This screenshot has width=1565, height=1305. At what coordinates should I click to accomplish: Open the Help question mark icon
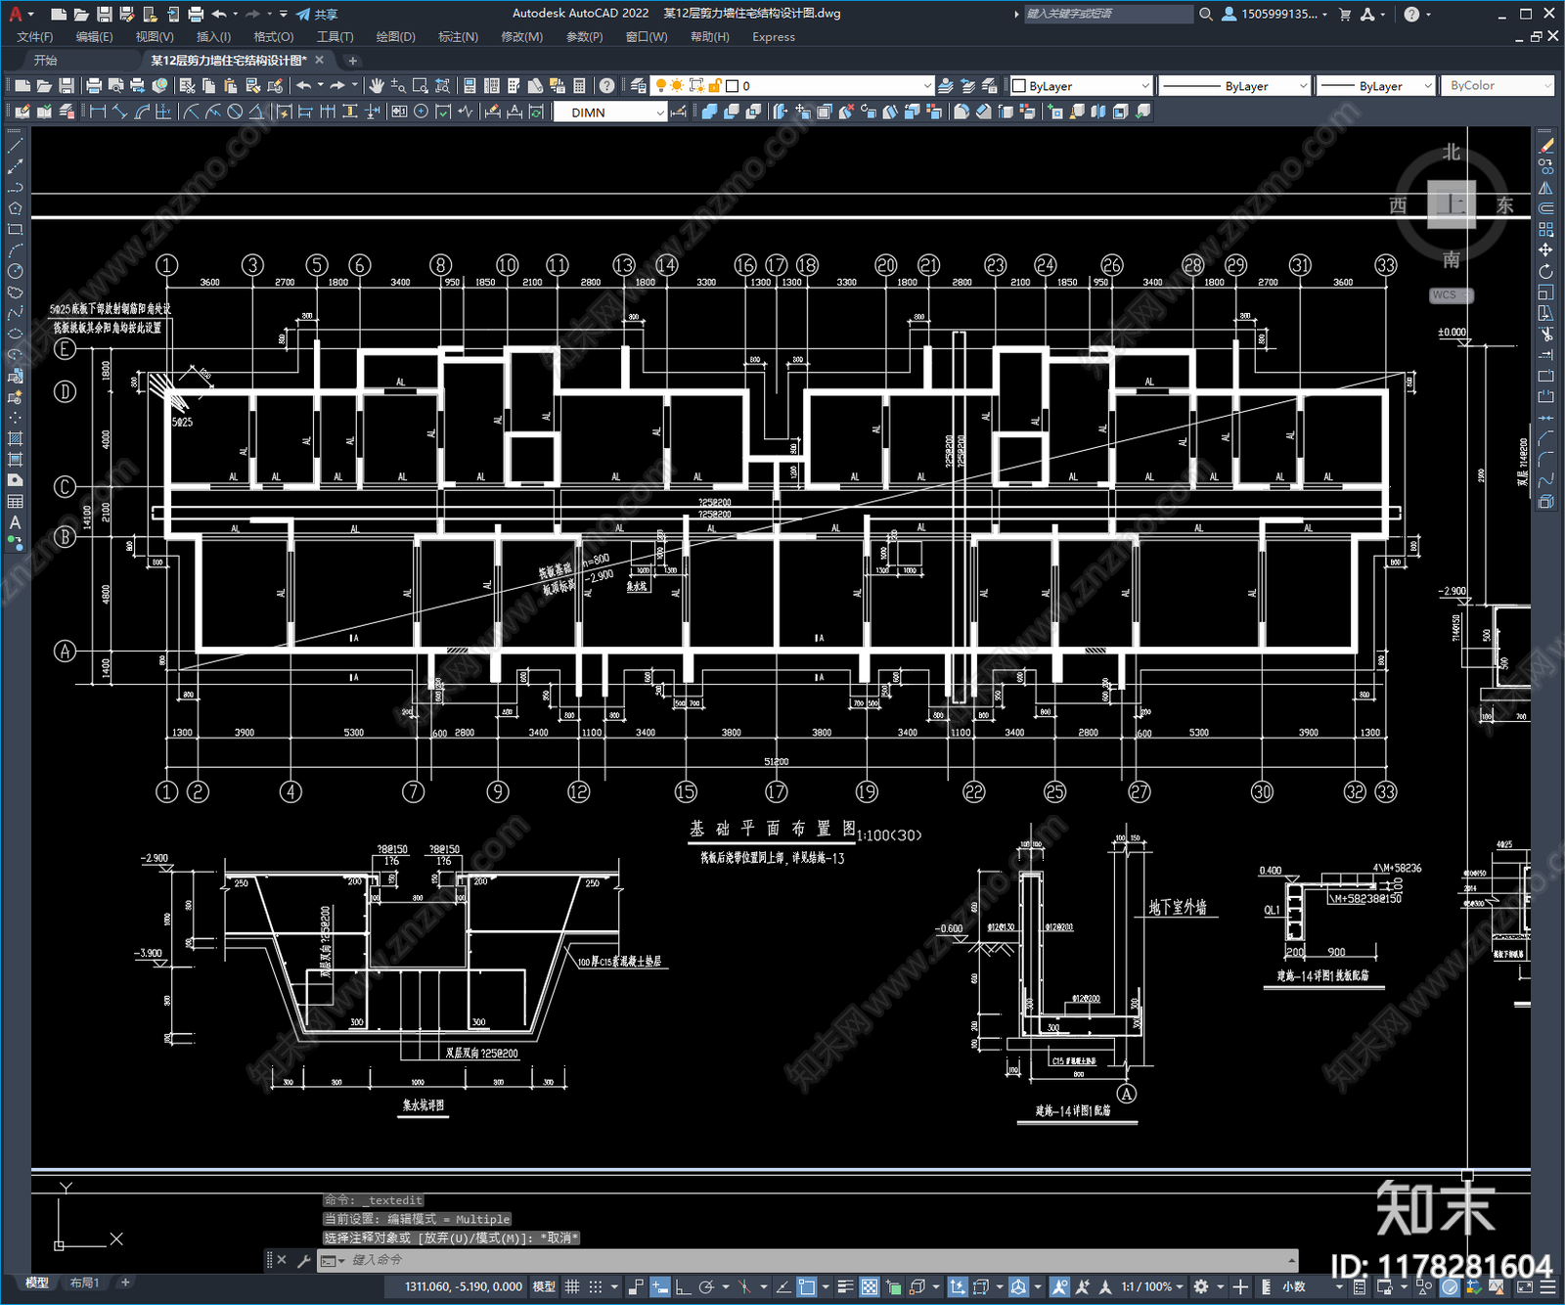coord(606,86)
